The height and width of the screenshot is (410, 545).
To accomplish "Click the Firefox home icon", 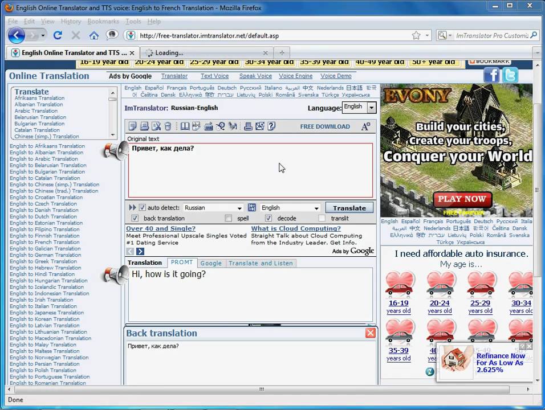I will click(x=94, y=35).
